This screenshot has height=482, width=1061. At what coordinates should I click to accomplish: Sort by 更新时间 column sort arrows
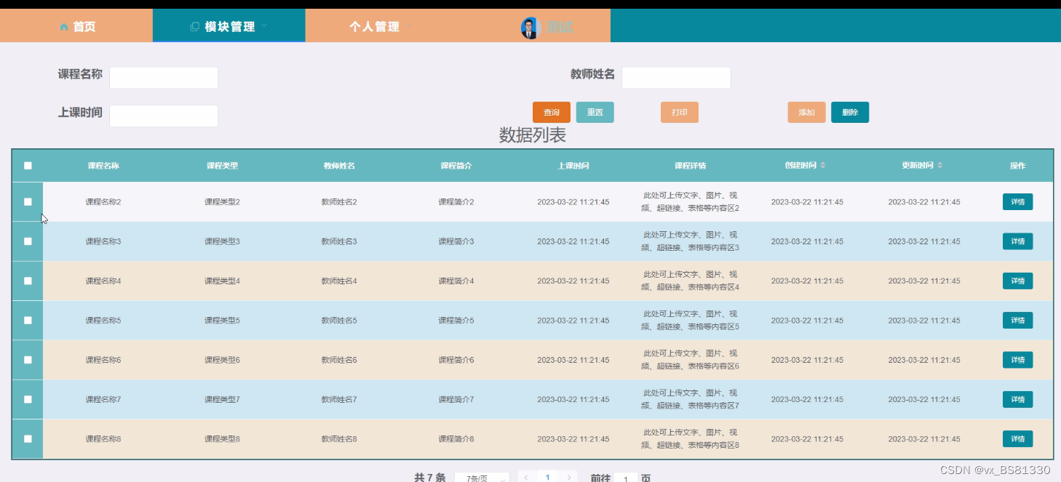click(940, 166)
